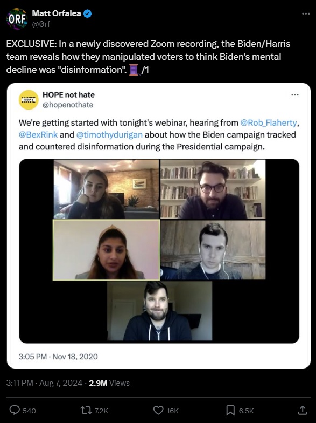Screen dimensions: 316x423
Task: Open the Zoom webinar screenshot image
Action: point(159,251)
